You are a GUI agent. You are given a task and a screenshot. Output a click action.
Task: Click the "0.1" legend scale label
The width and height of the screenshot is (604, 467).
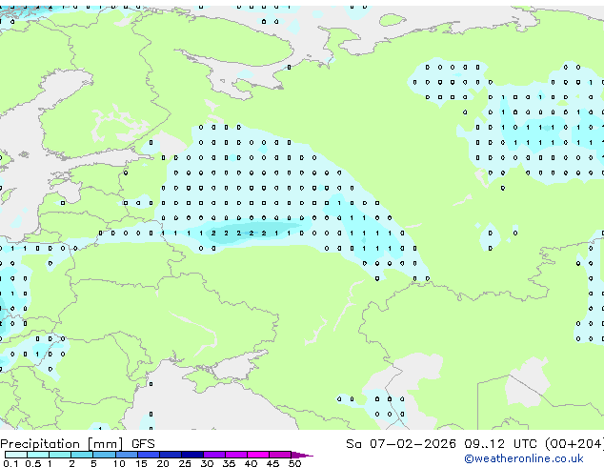[10, 463]
